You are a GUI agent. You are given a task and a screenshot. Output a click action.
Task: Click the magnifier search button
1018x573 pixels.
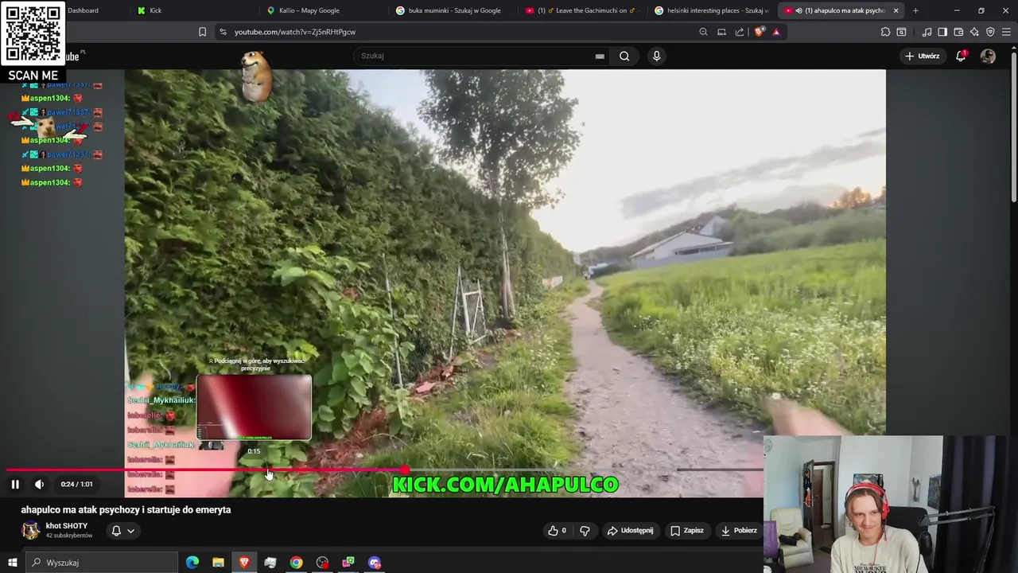pyautogui.click(x=624, y=56)
